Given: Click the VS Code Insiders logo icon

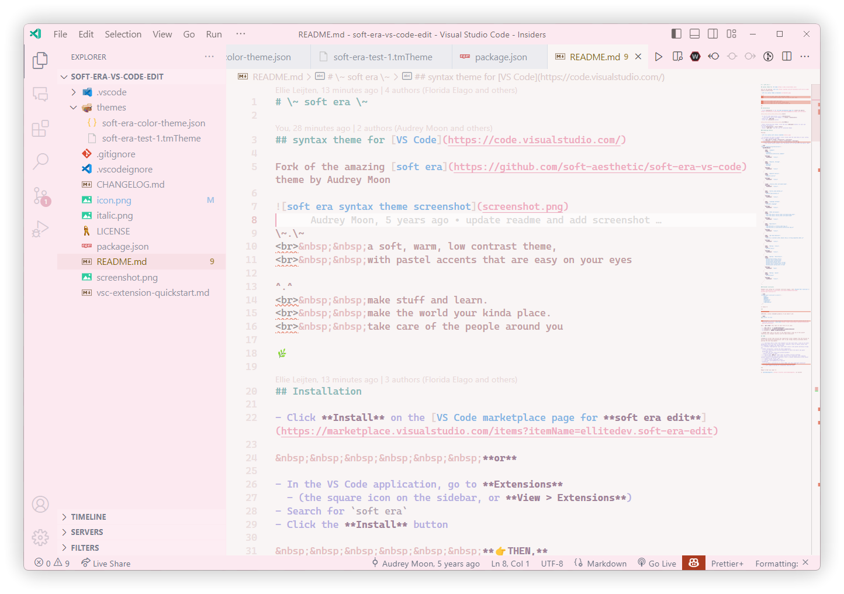Looking at the screenshot, I should [x=36, y=34].
